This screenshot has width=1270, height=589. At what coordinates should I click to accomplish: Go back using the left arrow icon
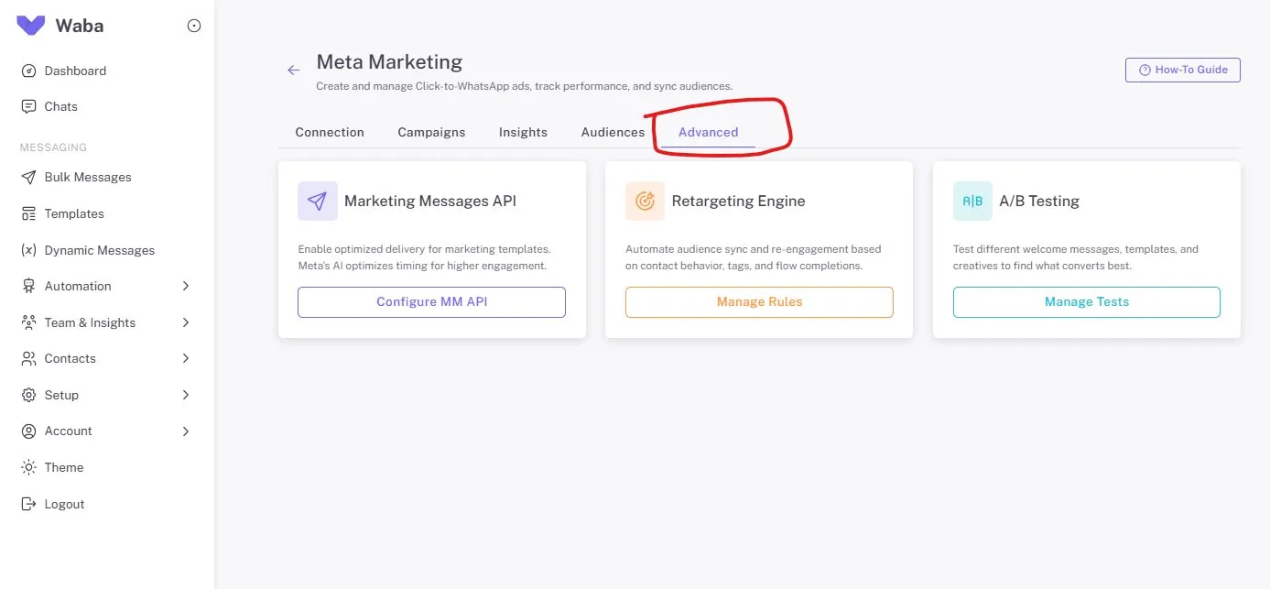pos(294,70)
